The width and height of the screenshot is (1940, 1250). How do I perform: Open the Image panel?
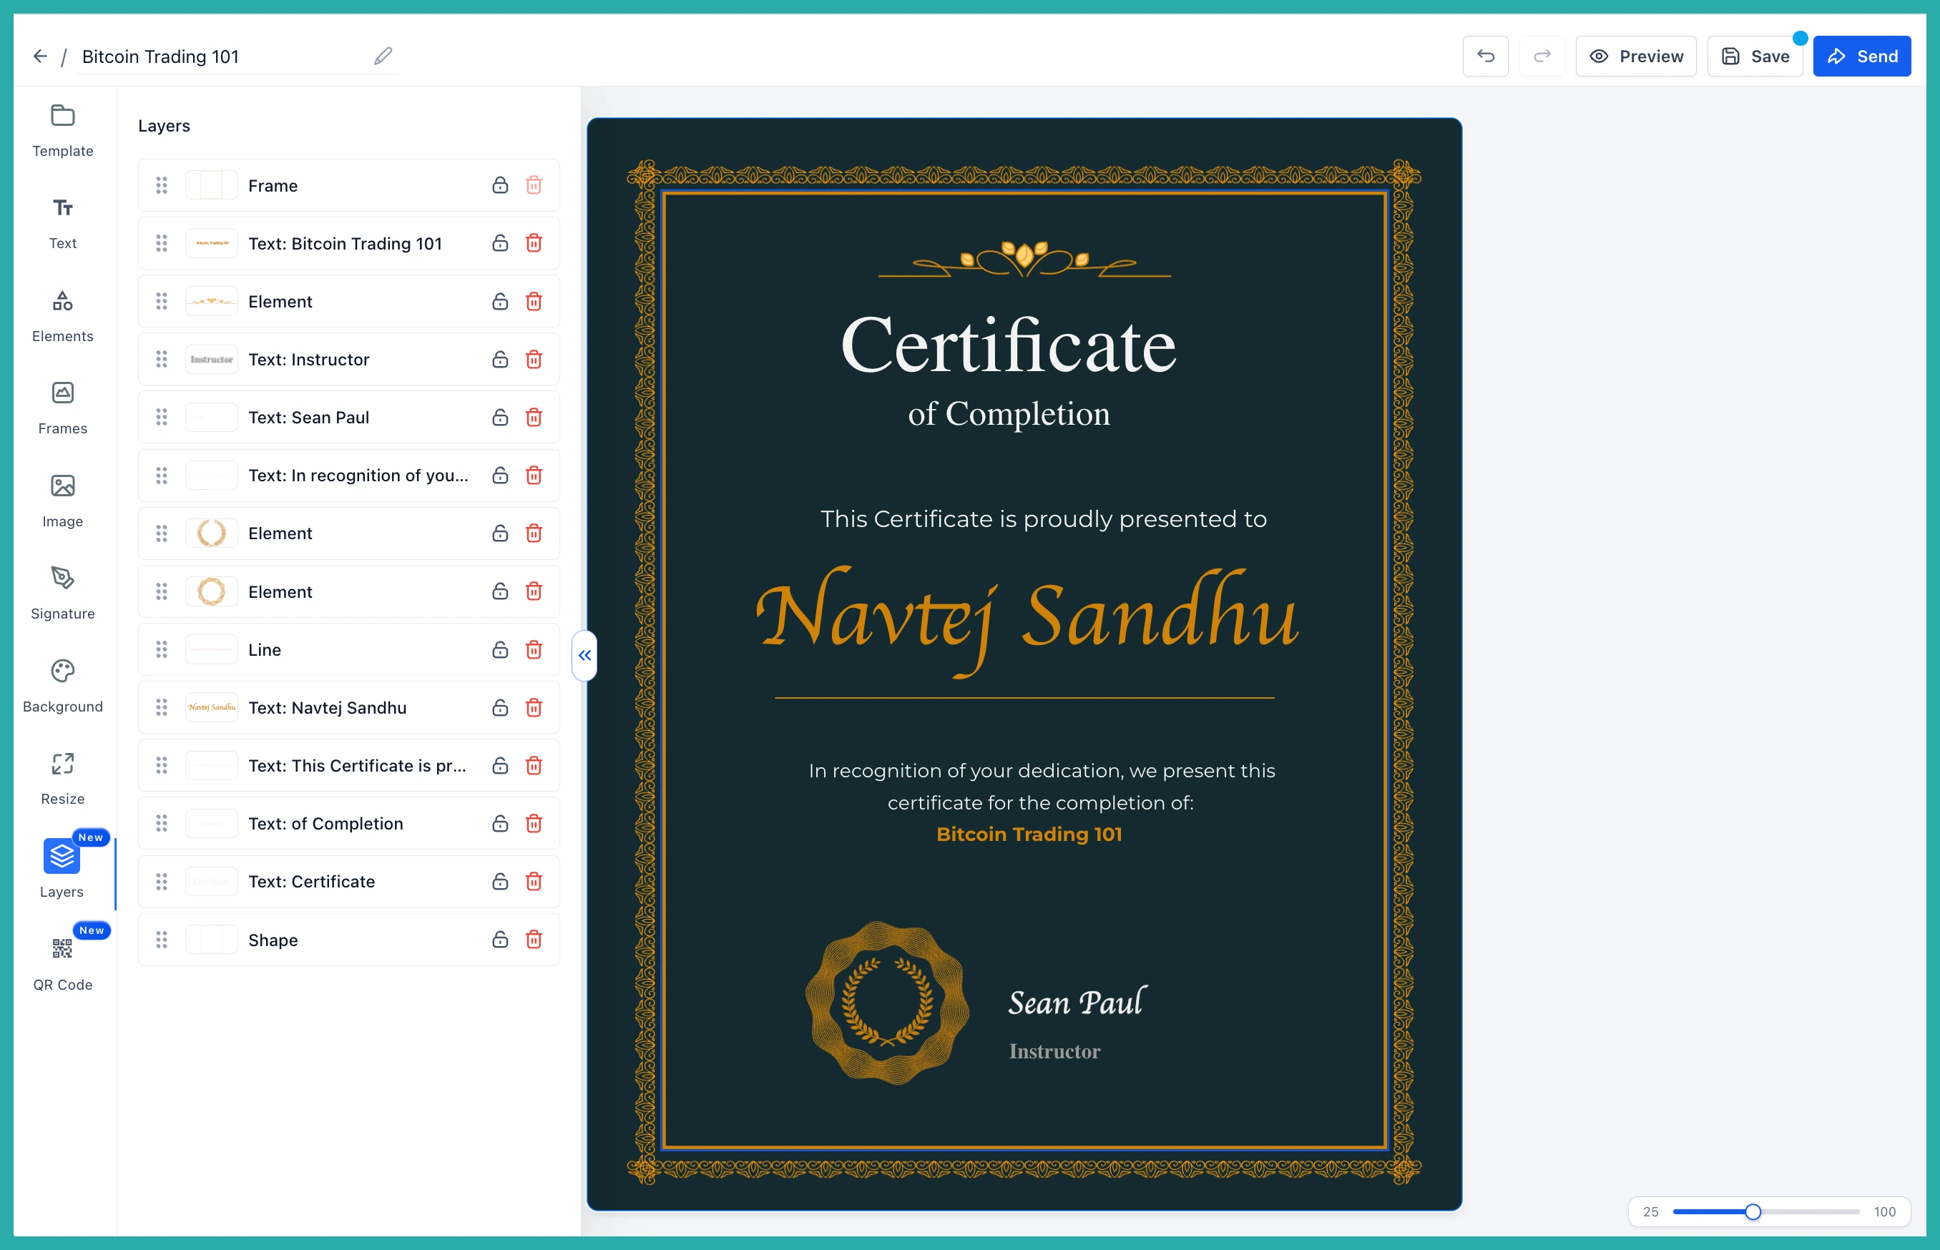click(62, 501)
